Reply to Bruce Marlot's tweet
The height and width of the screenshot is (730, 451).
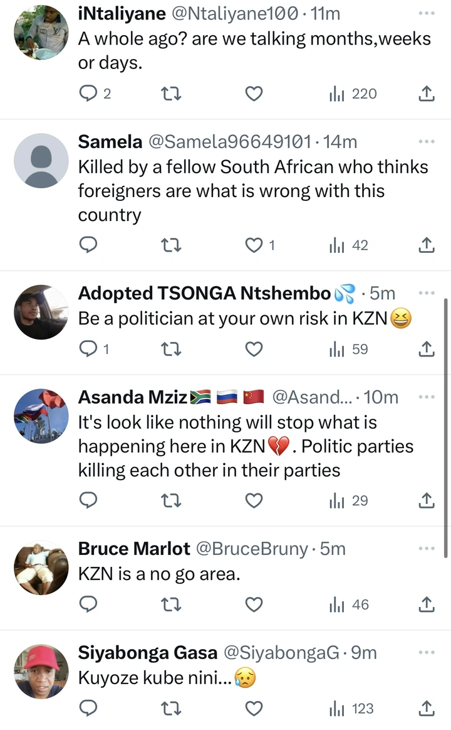click(x=88, y=604)
